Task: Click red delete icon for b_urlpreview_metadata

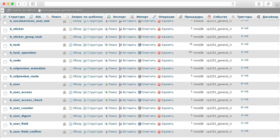Action: tap(159, 69)
